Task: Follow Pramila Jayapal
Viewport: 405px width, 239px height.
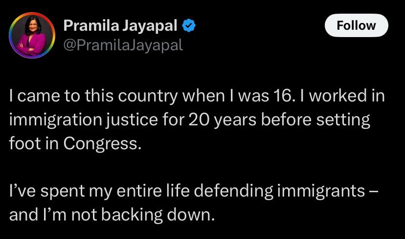Action: (356, 25)
